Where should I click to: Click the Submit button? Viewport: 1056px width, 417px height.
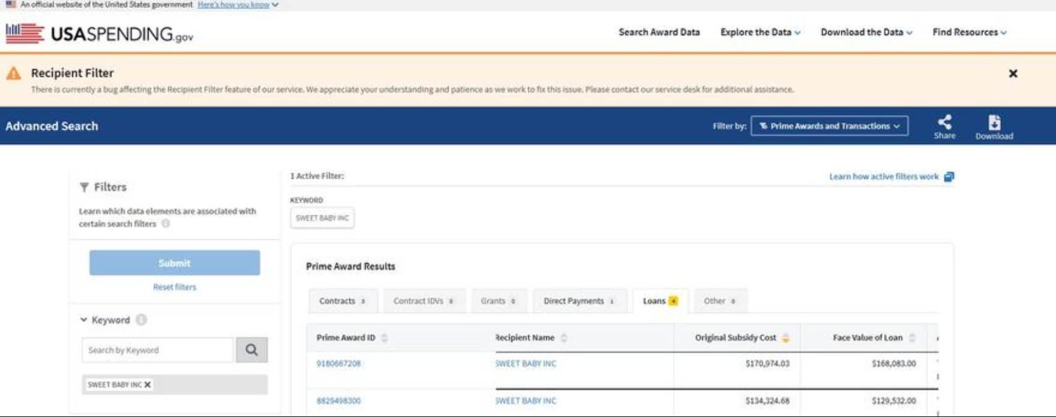tap(174, 263)
